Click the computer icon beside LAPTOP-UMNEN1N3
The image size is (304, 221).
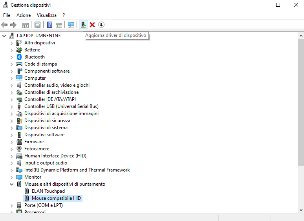click(12, 36)
